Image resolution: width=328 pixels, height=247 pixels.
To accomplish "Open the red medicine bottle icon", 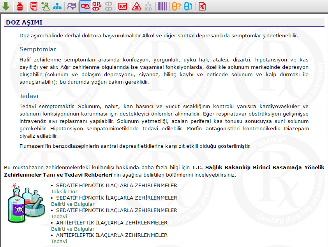I will tap(20, 6).
